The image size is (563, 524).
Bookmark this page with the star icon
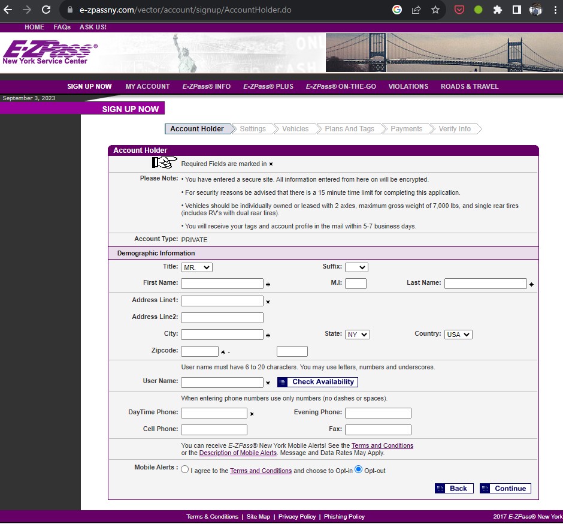pos(435,10)
